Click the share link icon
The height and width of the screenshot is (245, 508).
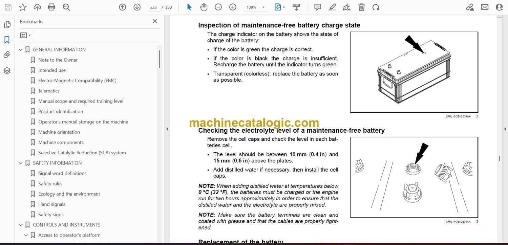point(470,7)
